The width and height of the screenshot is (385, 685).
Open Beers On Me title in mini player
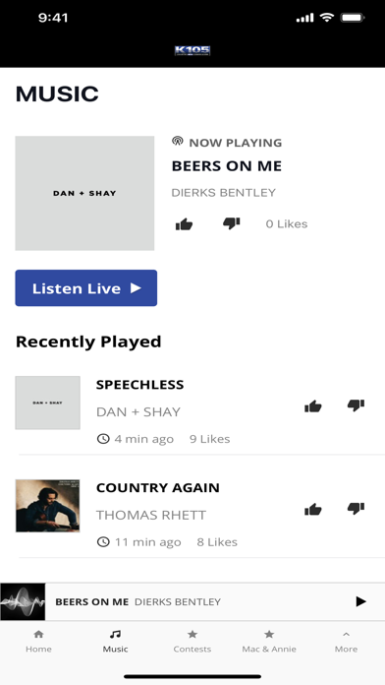[92, 601]
